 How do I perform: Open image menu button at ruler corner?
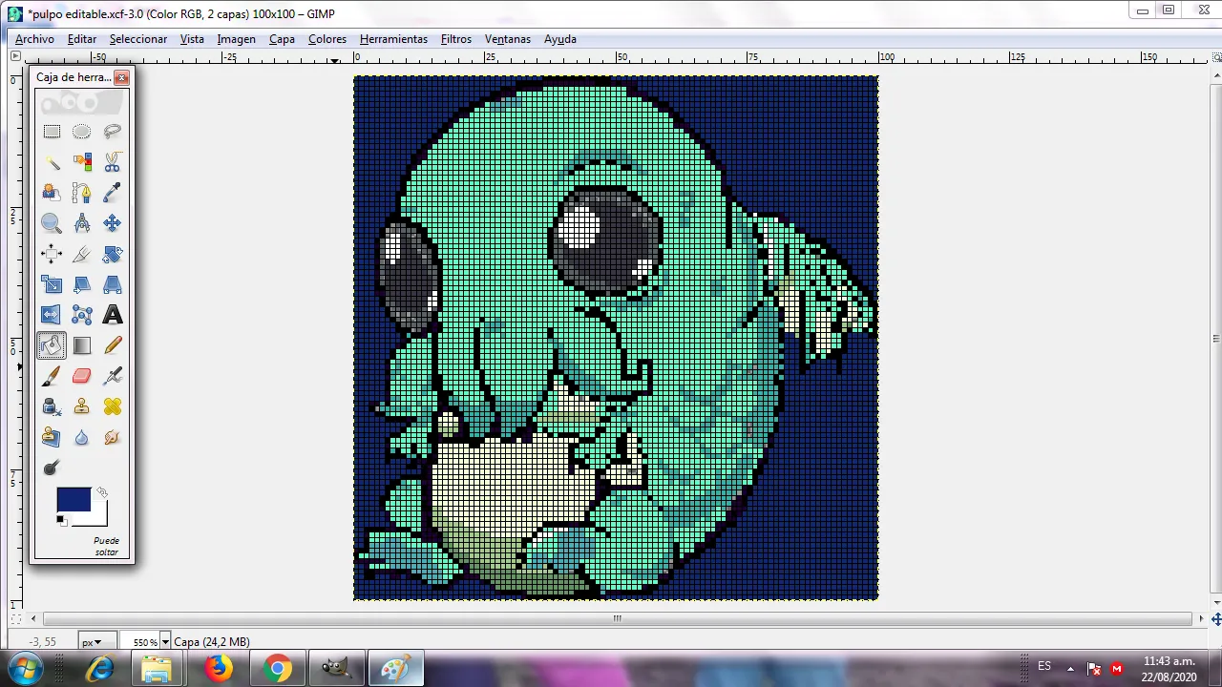[x=15, y=57]
